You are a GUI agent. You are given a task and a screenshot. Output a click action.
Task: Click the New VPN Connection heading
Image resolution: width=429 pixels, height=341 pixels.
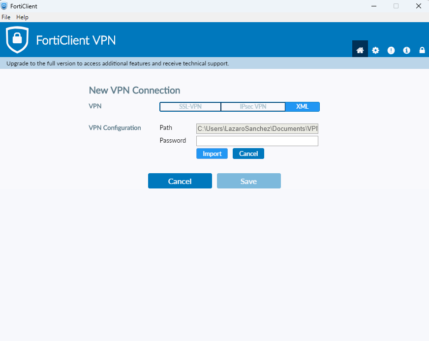click(134, 91)
